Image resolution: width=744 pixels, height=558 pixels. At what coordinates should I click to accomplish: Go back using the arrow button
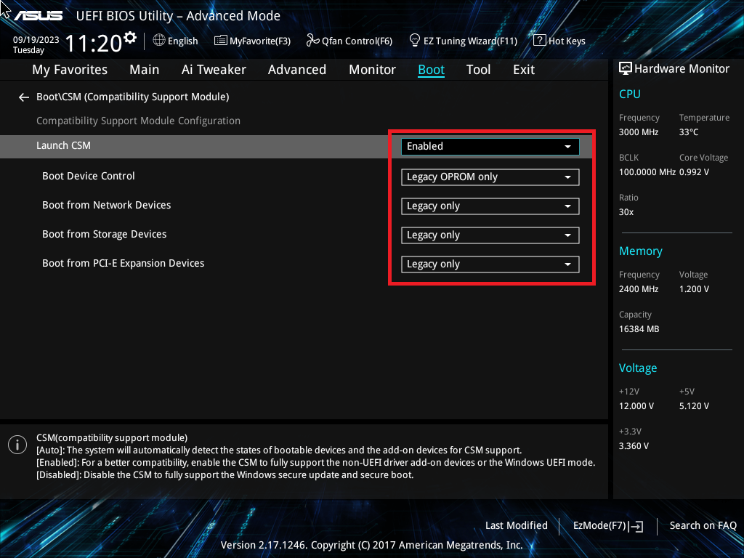click(23, 97)
